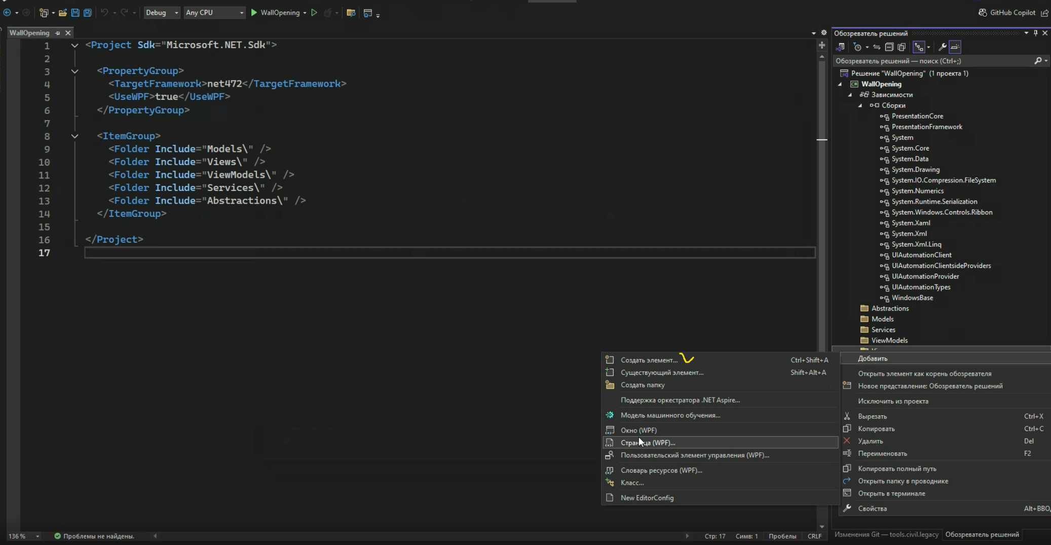Image resolution: width=1051 pixels, height=545 pixels.
Task: Select the Services folder in Solution Explorer
Action: 883,330
